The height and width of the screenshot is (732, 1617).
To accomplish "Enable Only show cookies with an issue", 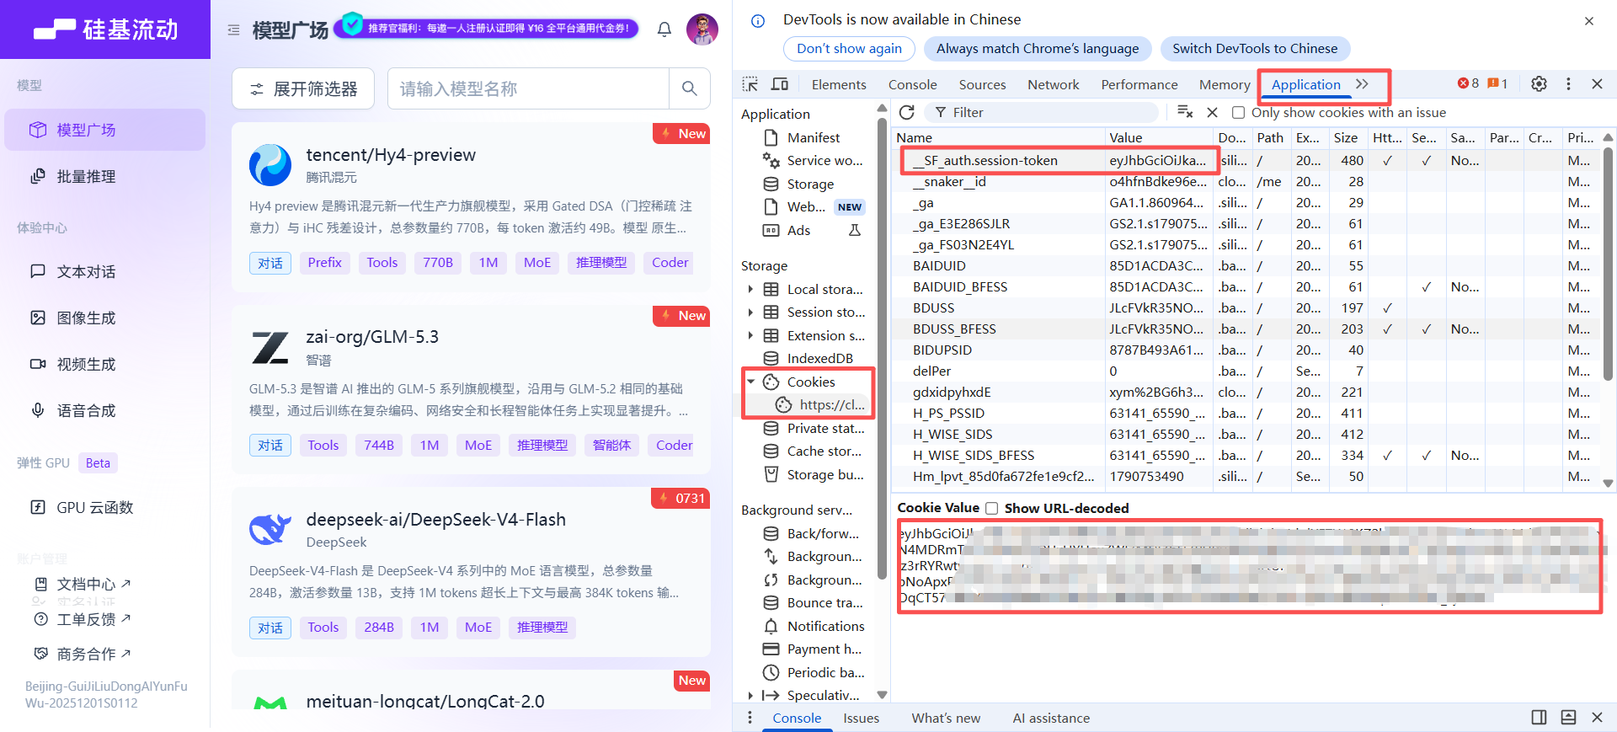I will point(1238,112).
